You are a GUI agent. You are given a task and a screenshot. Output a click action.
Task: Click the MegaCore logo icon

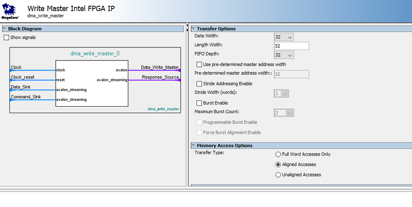[10, 11]
